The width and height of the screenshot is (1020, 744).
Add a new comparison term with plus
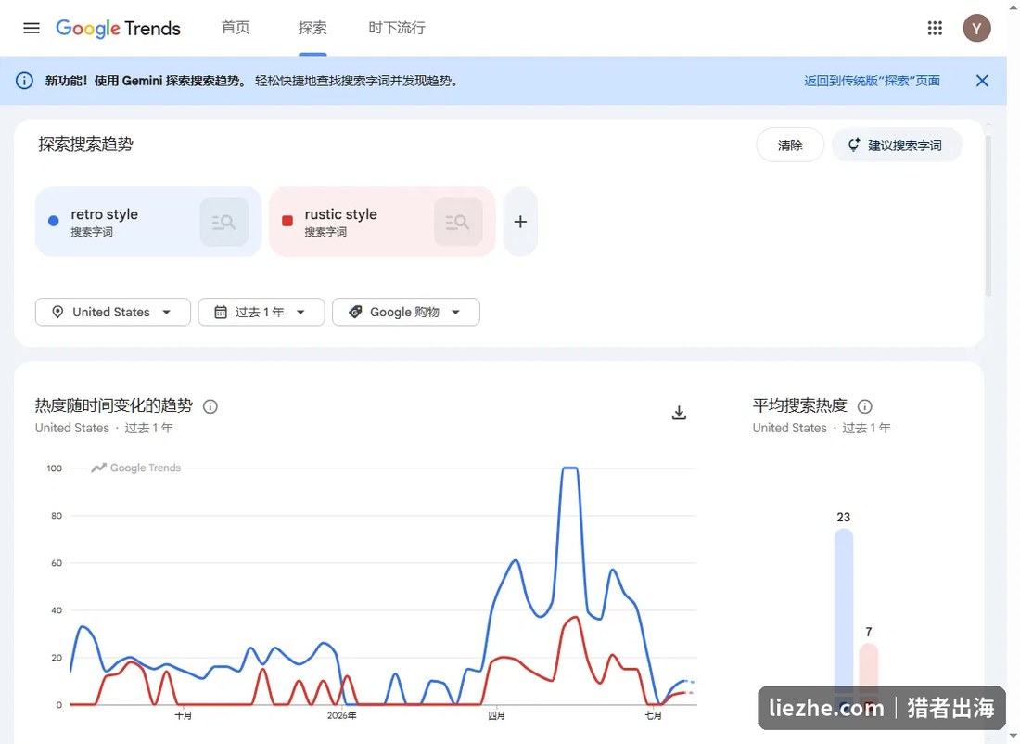point(520,222)
